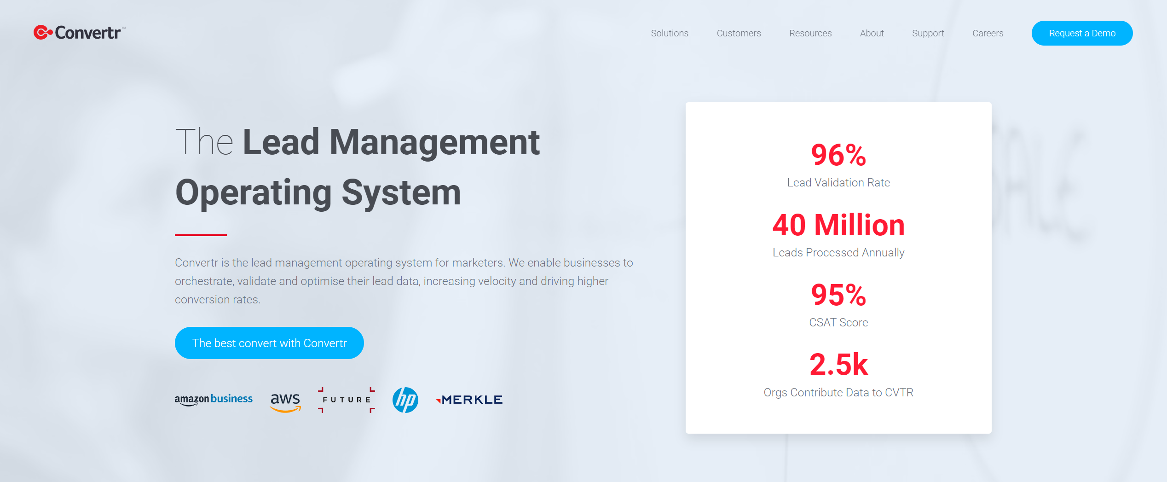Open the Customers page
Image resolution: width=1167 pixels, height=482 pixels.
739,33
